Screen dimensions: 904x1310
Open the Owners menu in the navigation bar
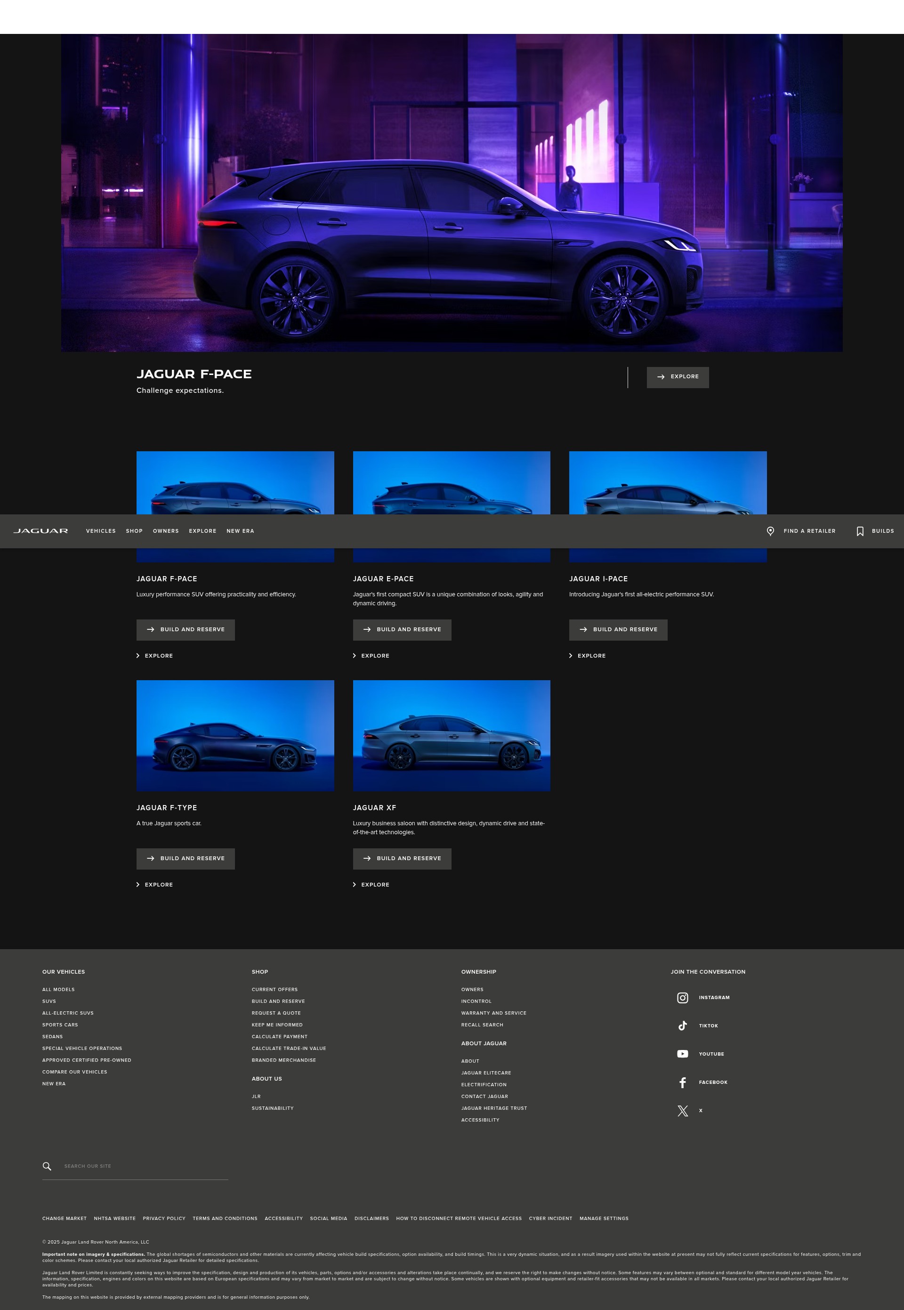pos(166,531)
